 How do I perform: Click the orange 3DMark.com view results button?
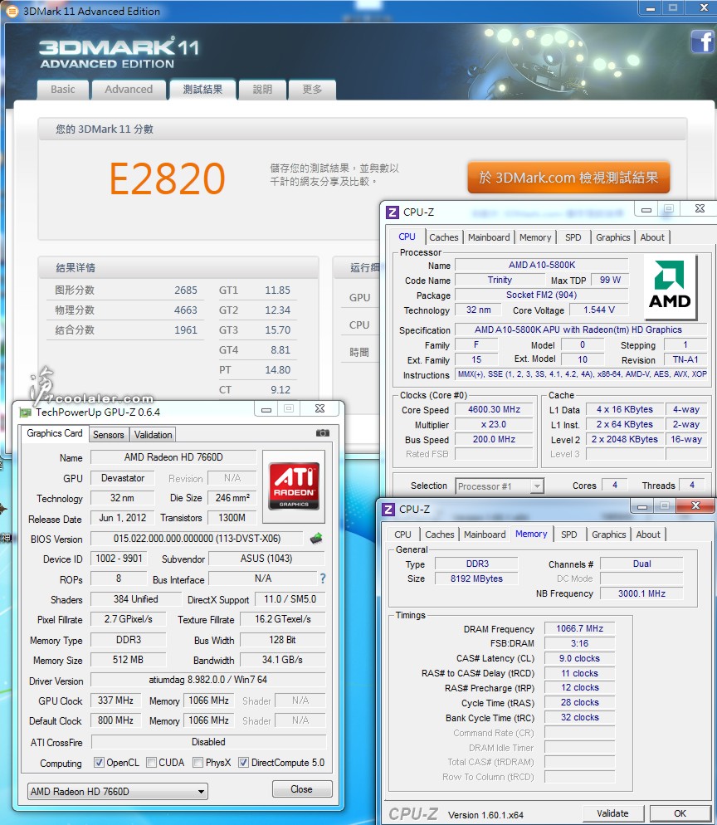568,178
